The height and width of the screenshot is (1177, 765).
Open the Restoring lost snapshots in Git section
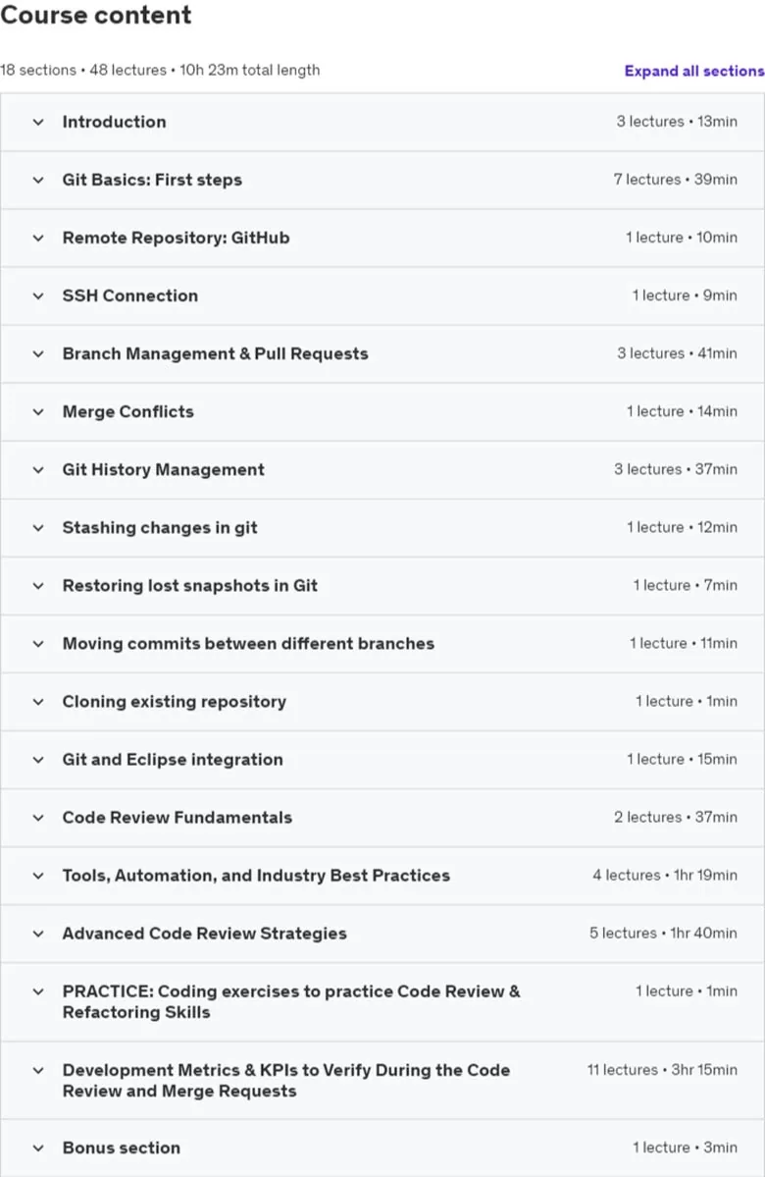[189, 585]
